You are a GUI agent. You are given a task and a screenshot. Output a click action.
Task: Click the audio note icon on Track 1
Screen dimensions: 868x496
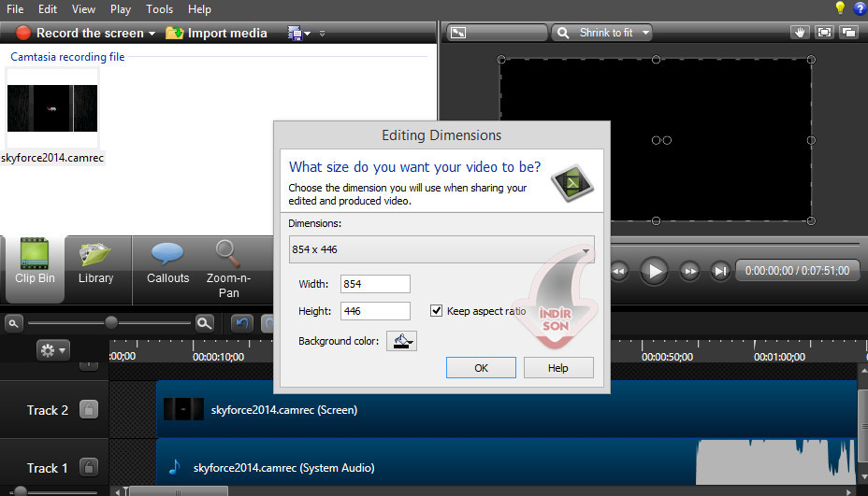pyautogui.click(x=174, y=467)
